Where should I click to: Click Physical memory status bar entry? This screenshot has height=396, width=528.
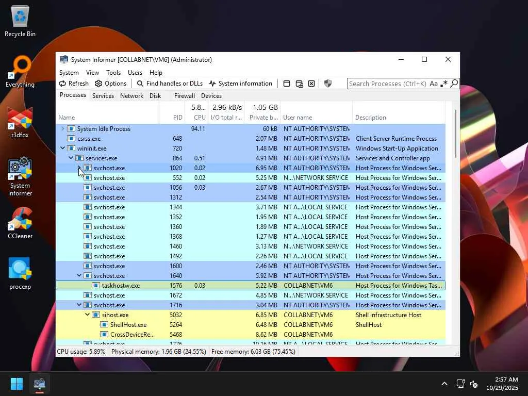159,352
